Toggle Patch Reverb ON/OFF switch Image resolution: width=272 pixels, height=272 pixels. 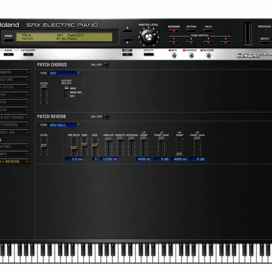pos(106,116)
